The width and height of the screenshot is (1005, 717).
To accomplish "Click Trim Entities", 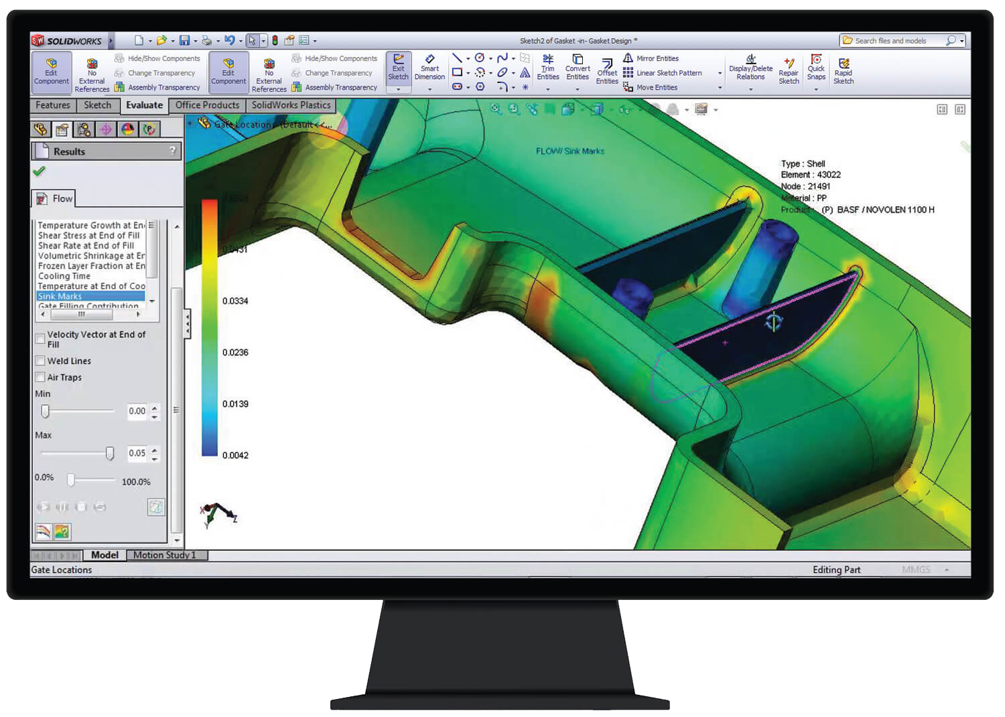I will tap(548, 68).
